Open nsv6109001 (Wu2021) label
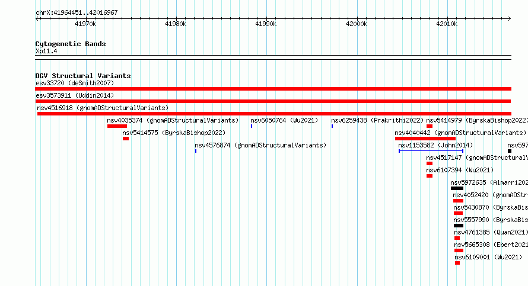Viewport: 528px width, 286px height. point(488,257)
